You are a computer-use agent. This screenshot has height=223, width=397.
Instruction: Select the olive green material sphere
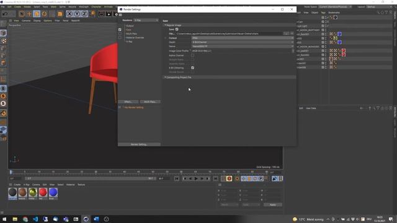pos(33,193)
